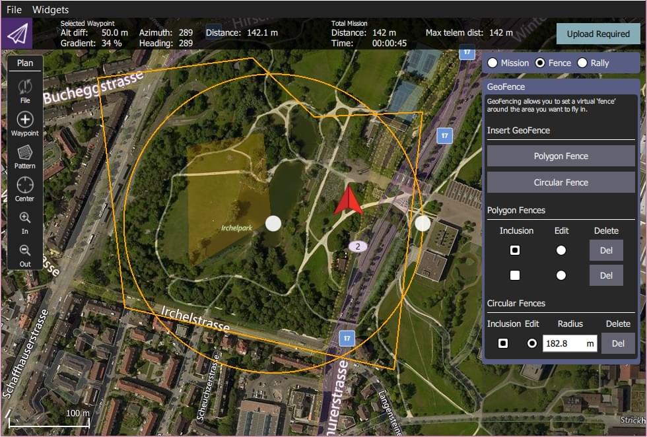The width and height of the screenshot is (647, 437).
Task: Click the Upload Required button
Action: [598, 33]
